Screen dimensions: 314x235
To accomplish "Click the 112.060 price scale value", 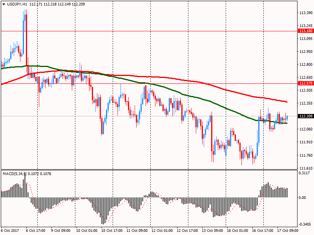I will [306, 129].
